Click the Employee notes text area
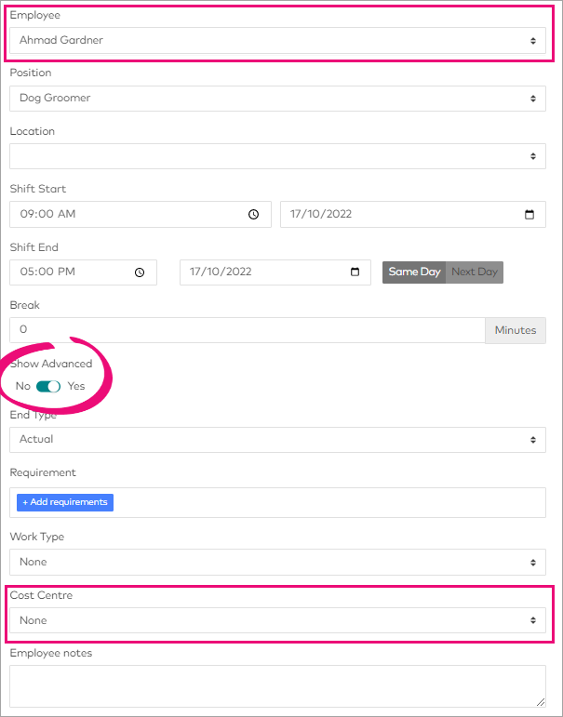This screenshot has height=717, width=563. pyautogui.click(x=277, y=686)
